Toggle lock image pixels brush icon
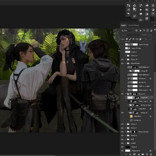 tap(130, 39)
